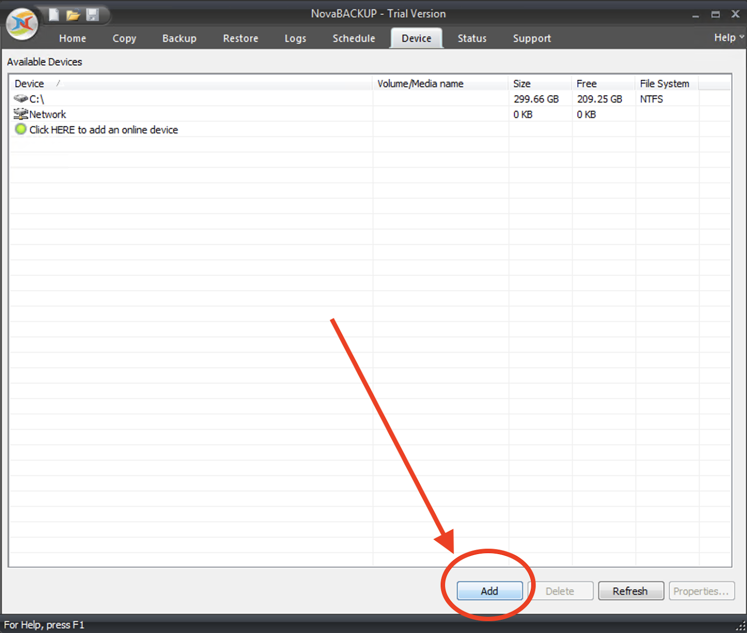The height and width of the screenshot is (633, 747).
Task: Go to the Status tab
Action: point(472,38)
